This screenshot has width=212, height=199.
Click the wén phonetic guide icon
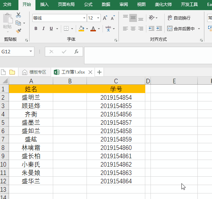click(x=108, y=29)
